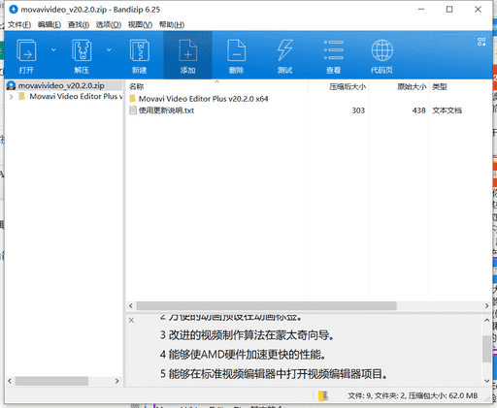Click the zip archive icon in tree root

pos(12,85)
